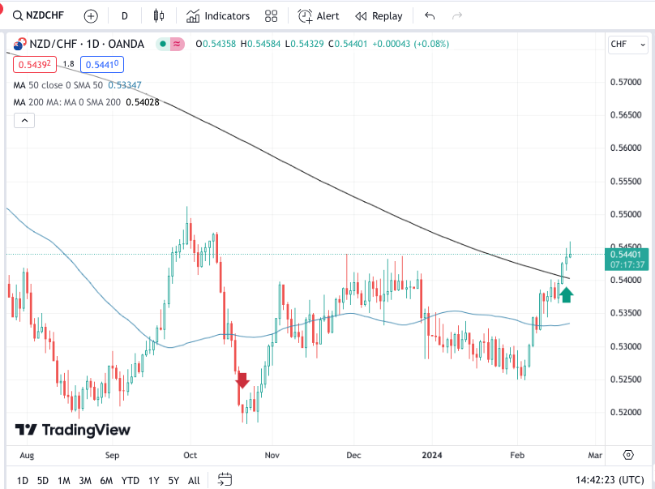Start bar Replay mode
655x489 pixels.
[x=379, y=15]
